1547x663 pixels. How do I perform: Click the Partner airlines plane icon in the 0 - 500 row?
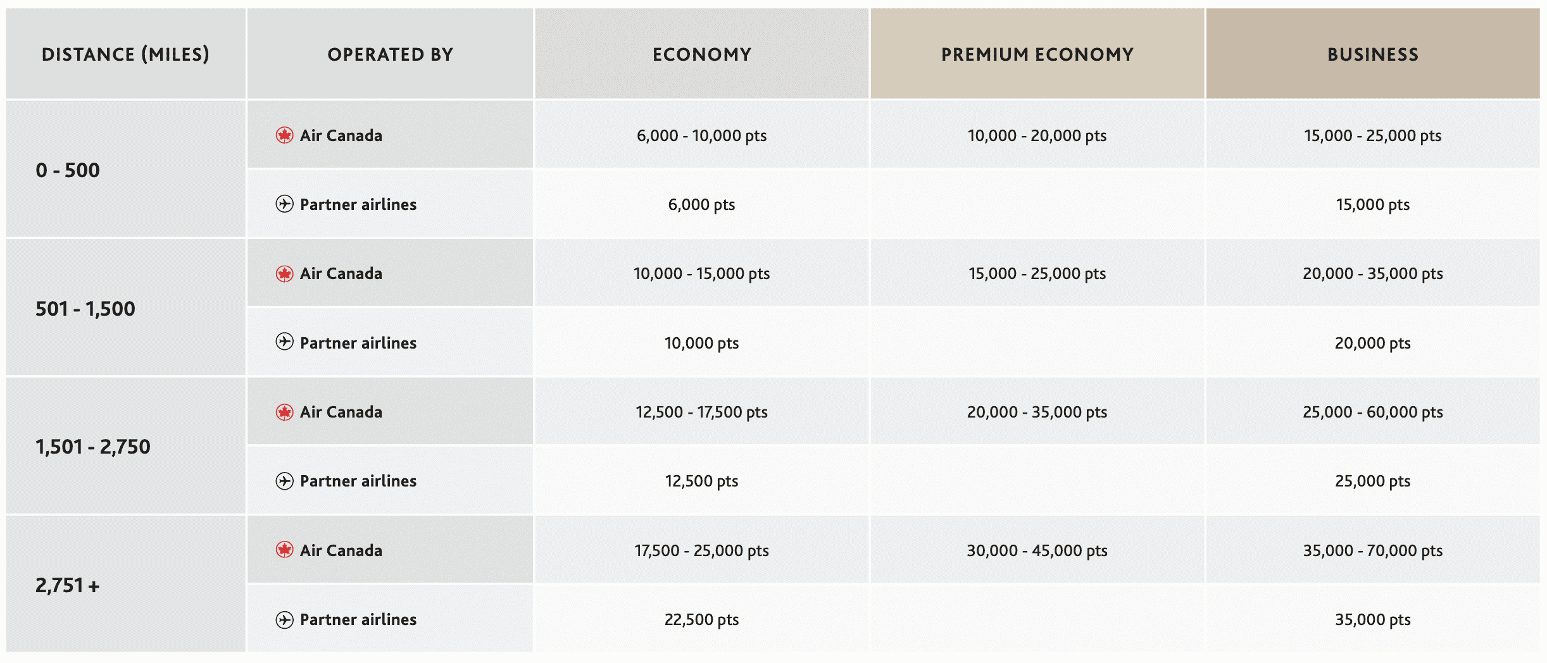click(284, 204)
